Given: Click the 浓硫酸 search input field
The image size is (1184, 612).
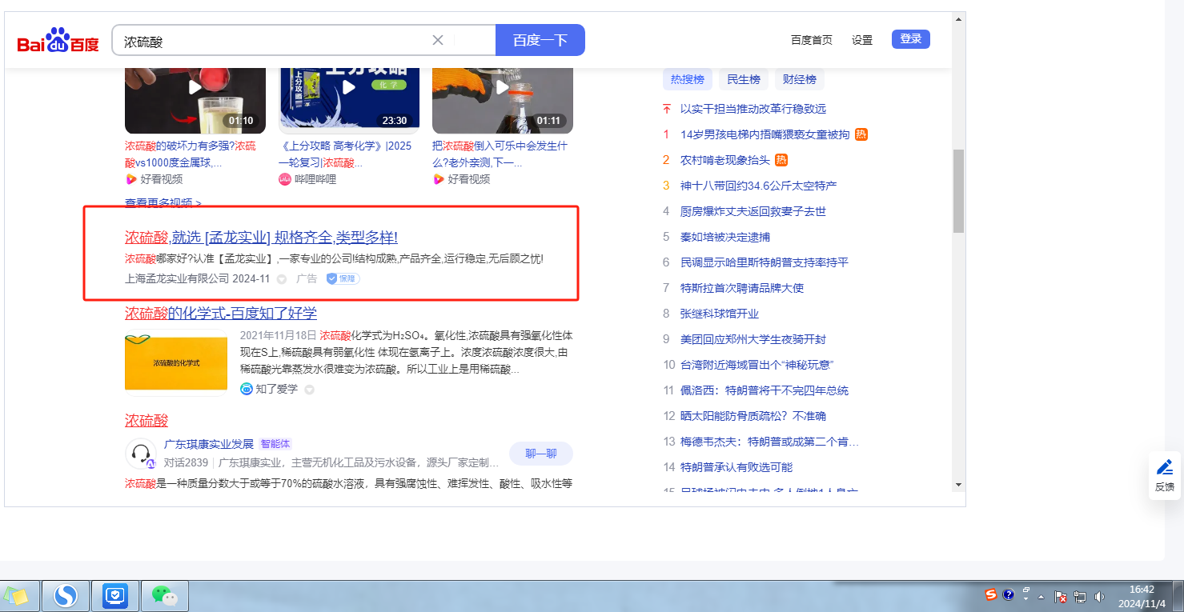Looking at the screenshot, I should pyautogui.click(x=272, y=40).
